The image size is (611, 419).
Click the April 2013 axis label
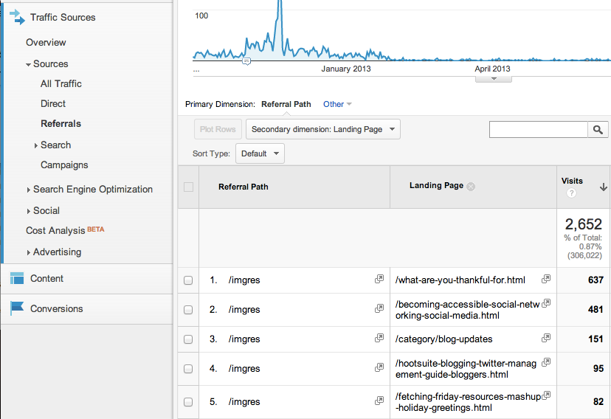492,69
